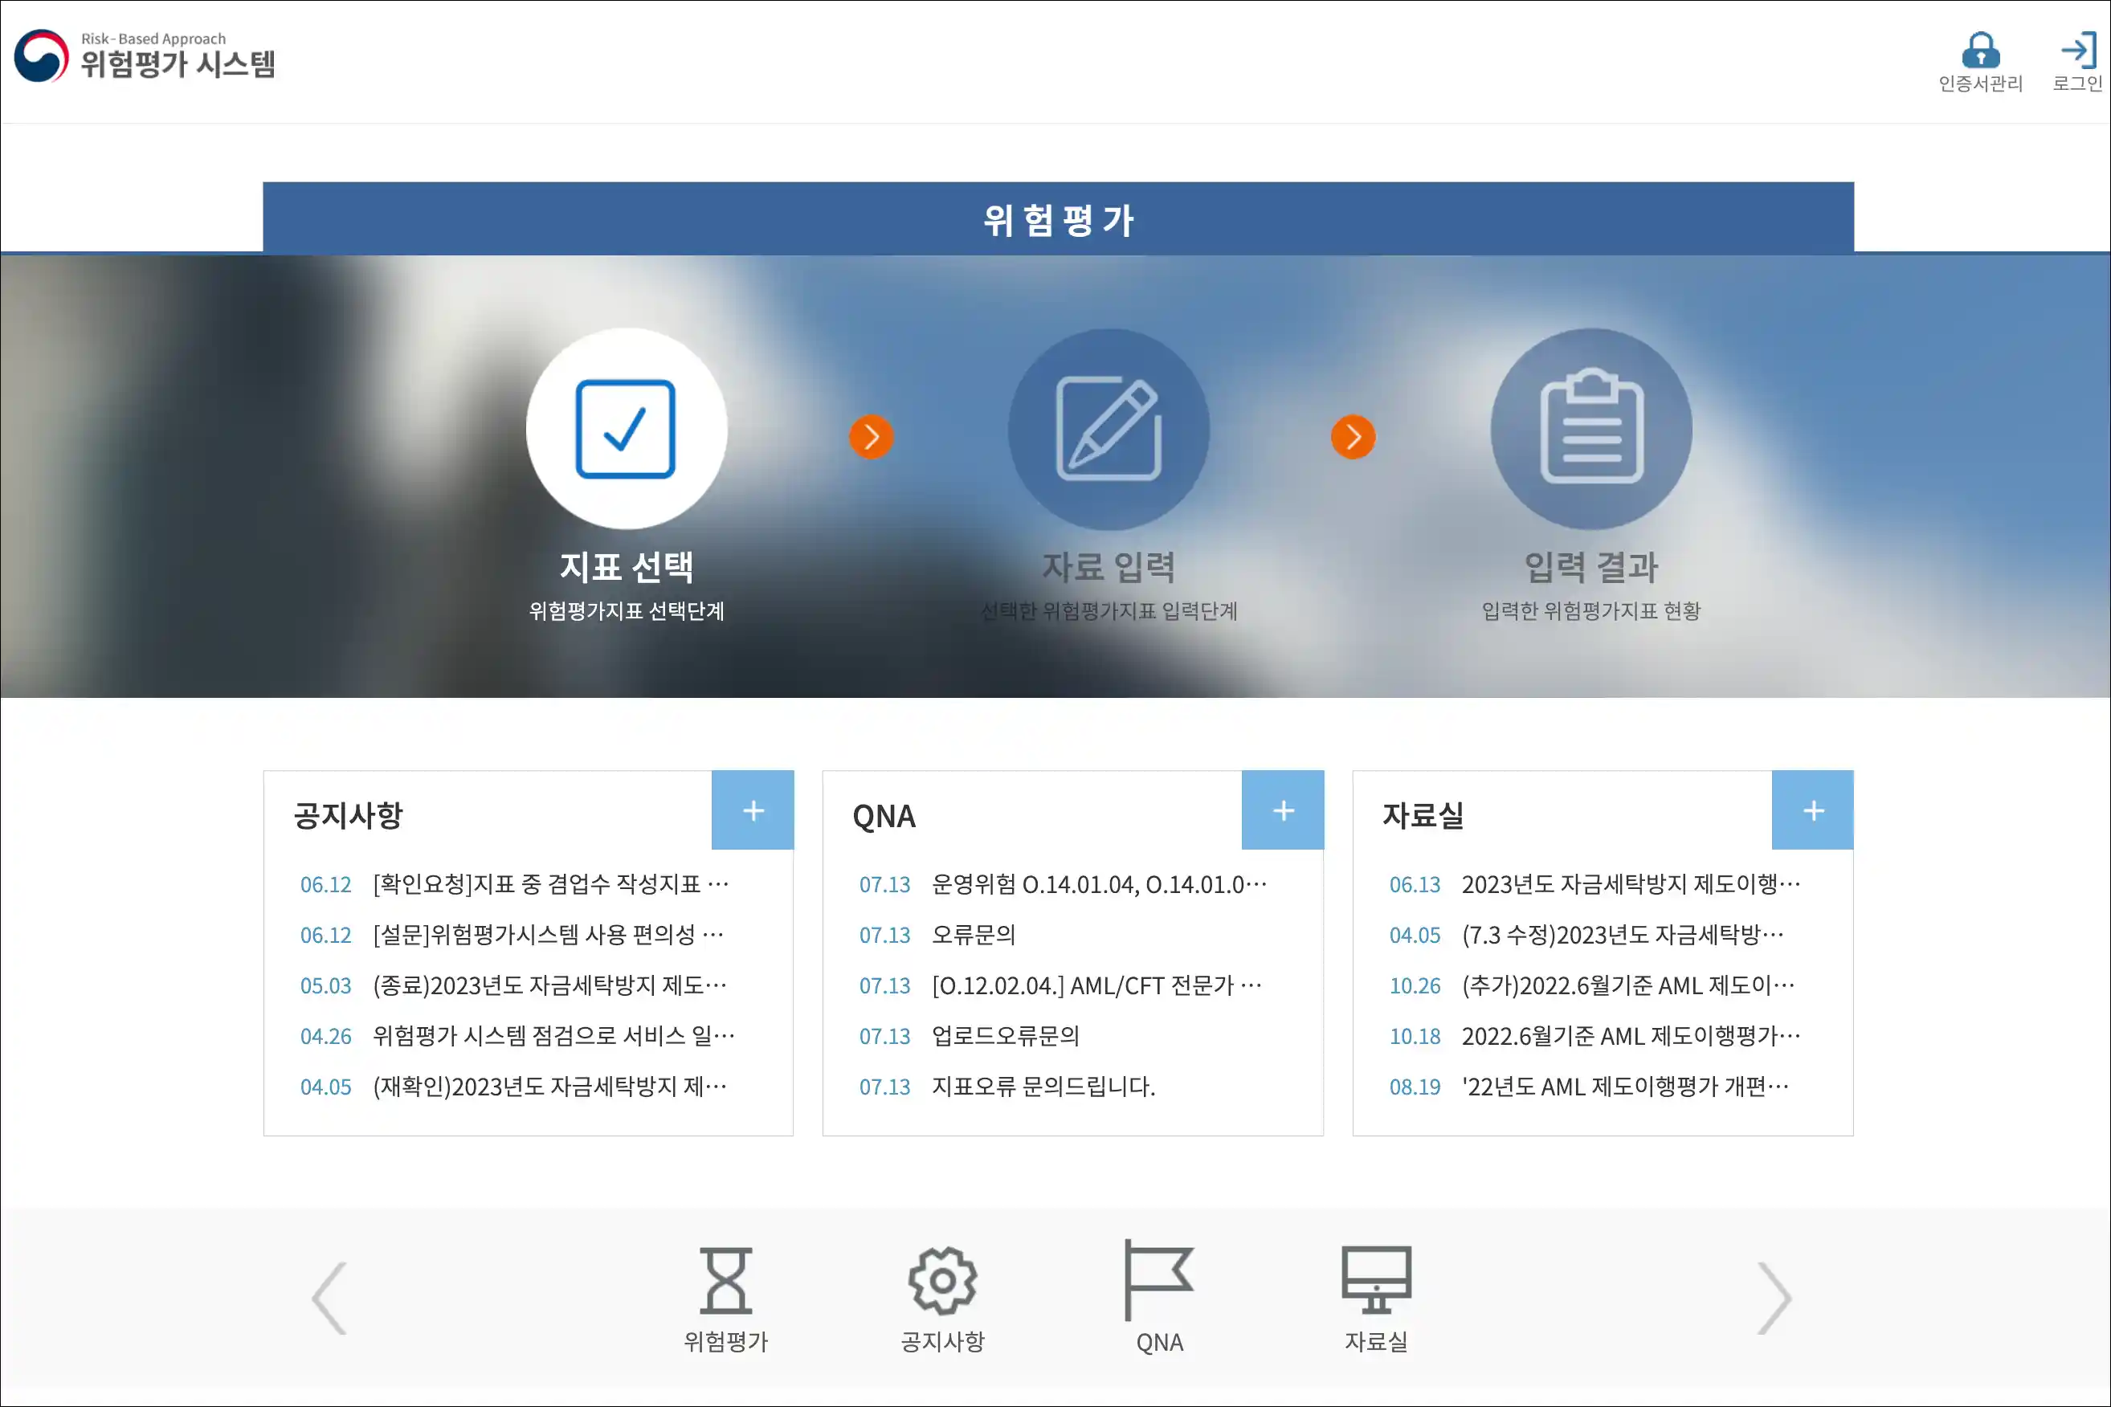Click the 공지사항 panel heading

pos(349,815)
